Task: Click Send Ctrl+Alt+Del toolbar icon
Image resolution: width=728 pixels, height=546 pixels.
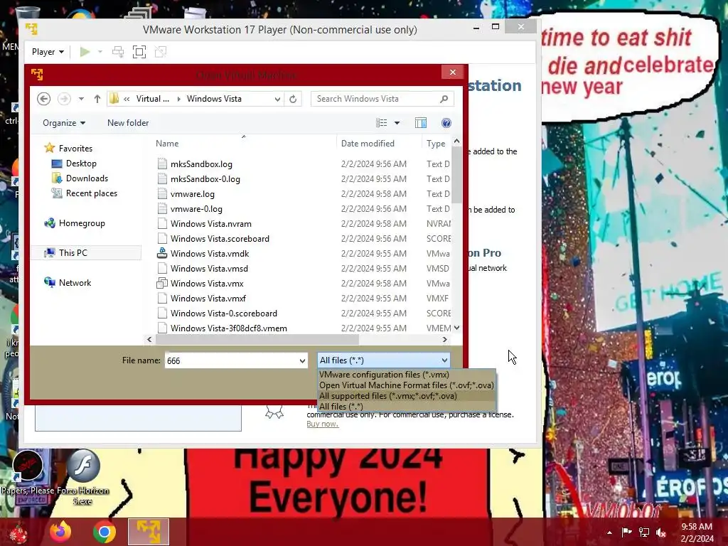Action: [x=118, y=51]
